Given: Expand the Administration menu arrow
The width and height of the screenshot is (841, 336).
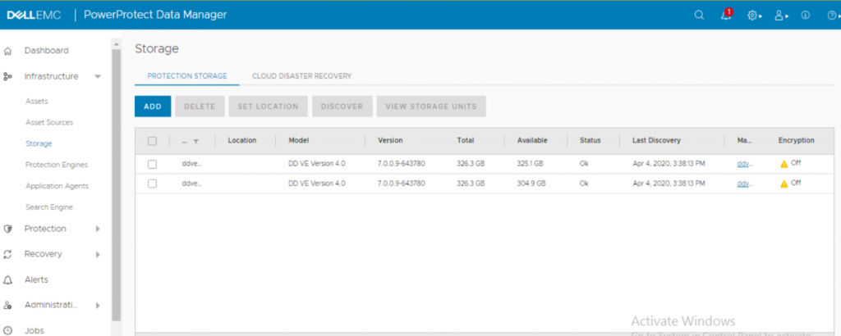Looking at the screenshot, I should click(x=98, y=306).
